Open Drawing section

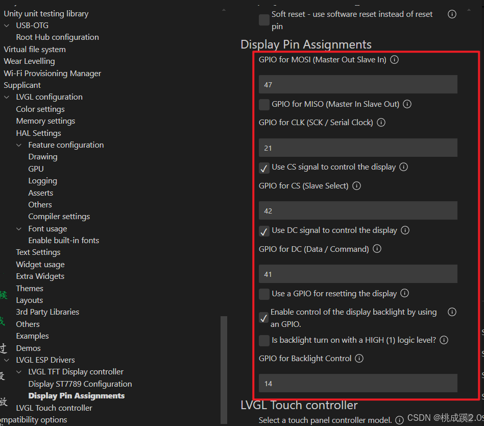(x=43, y=157)
